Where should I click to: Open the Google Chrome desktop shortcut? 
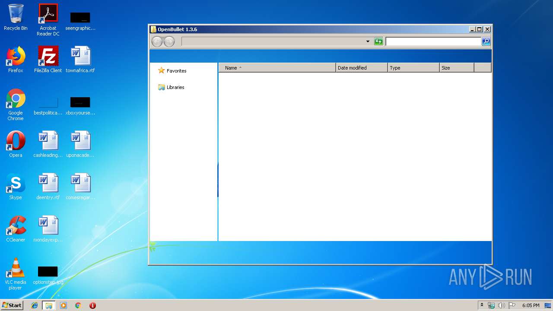(x=16, y=105)
